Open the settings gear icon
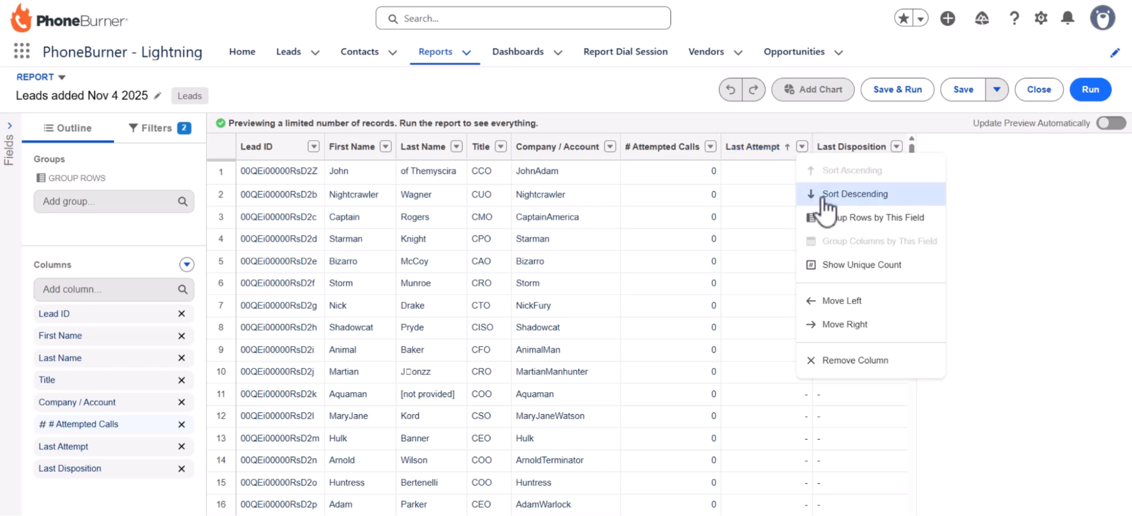 tap(1041, 18)
